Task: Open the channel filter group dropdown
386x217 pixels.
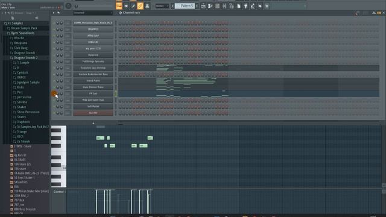Action: click(x=93, y=13)
